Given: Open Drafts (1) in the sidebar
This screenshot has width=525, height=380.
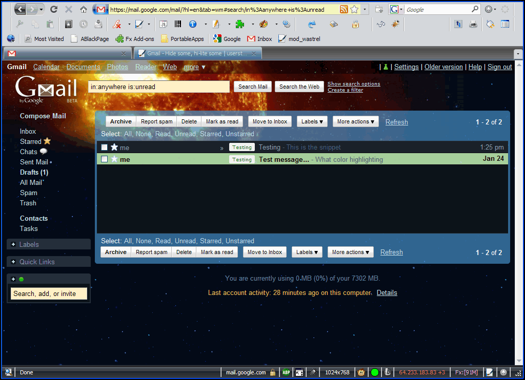Looking at the screenshot, I should [x=34, y=172].
